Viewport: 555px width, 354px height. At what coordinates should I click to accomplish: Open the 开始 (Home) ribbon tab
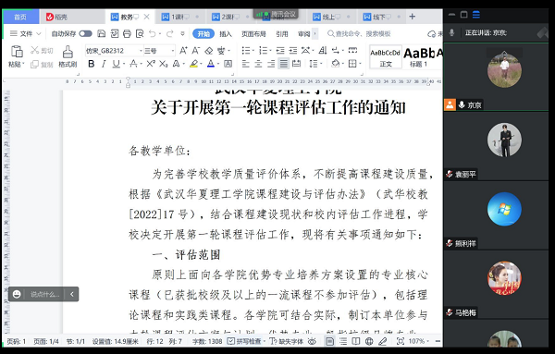(x=203, y=33)
